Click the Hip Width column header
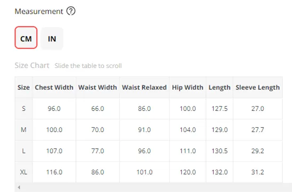The image size is (292, 192). (188, 88)
